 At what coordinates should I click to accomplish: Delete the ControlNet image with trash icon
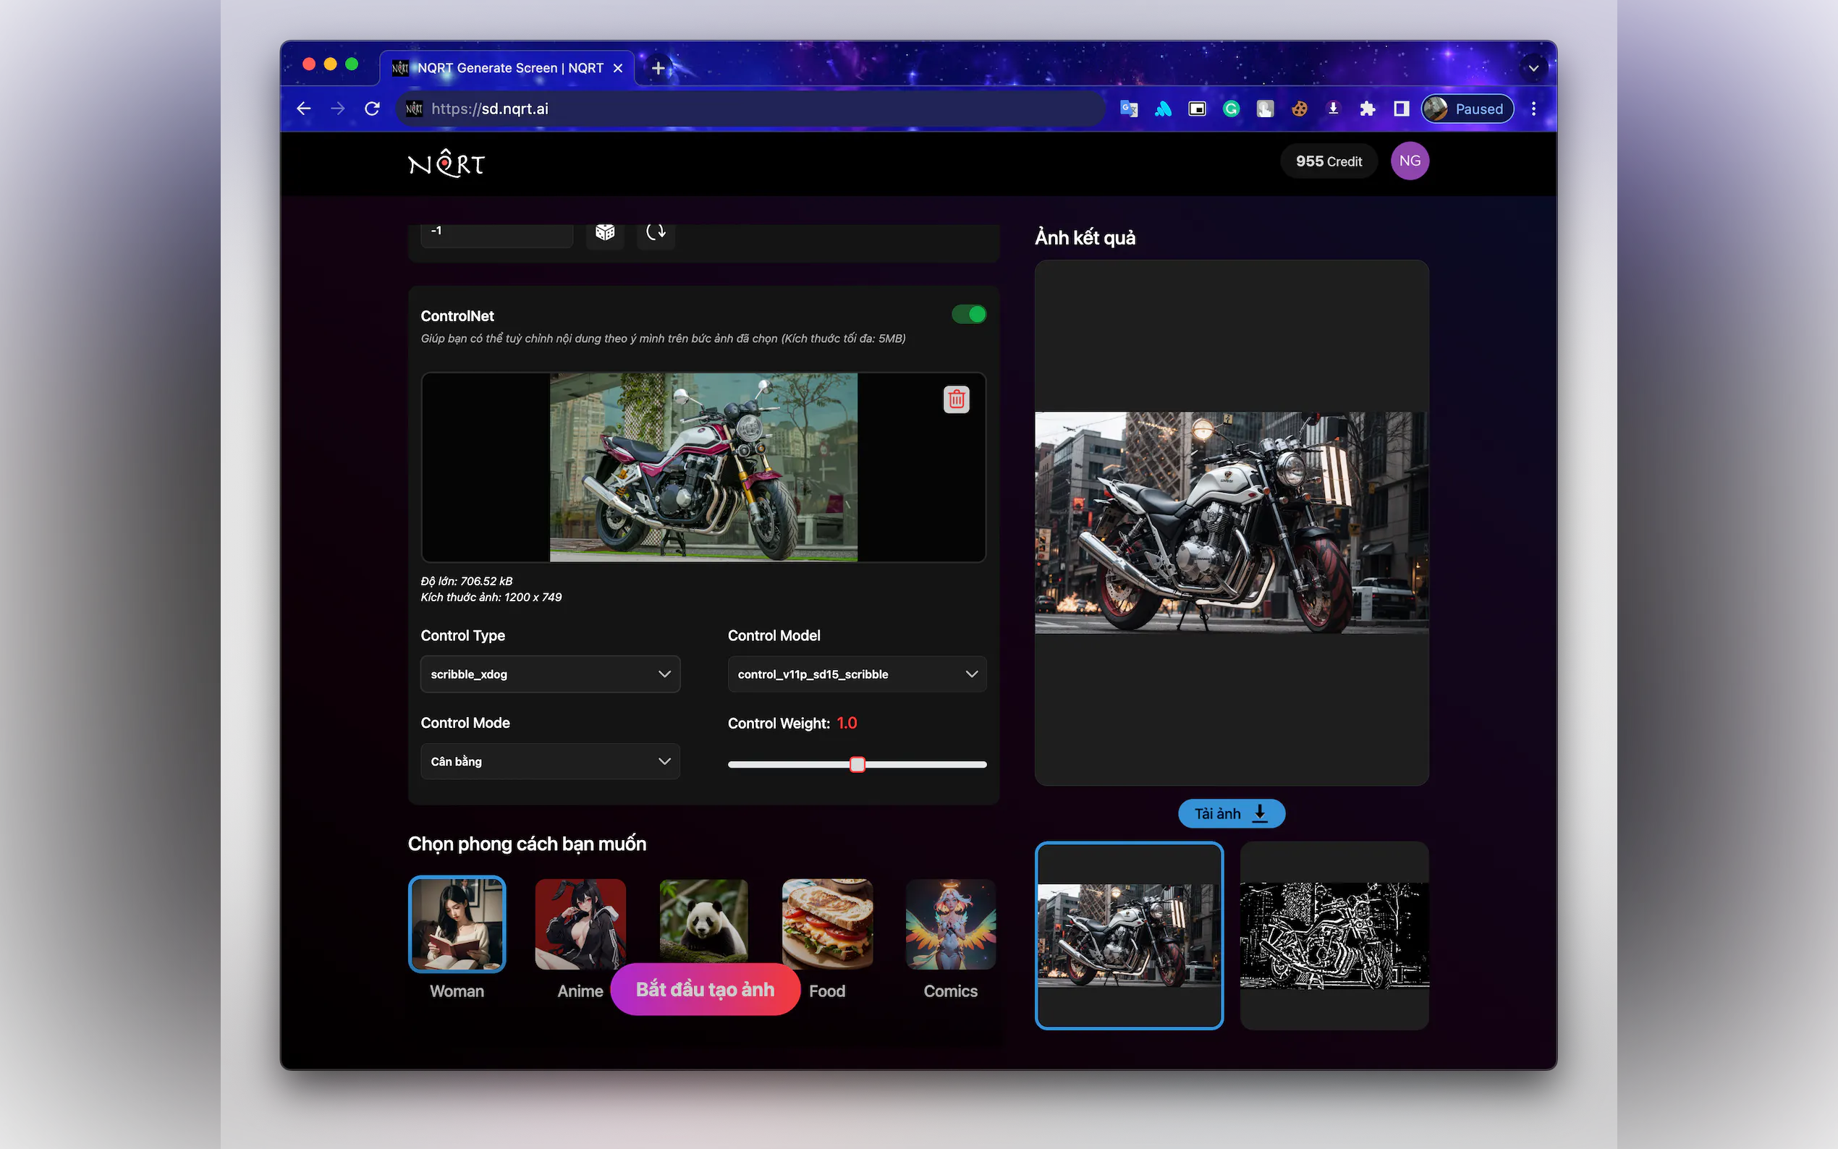(956, 399)
